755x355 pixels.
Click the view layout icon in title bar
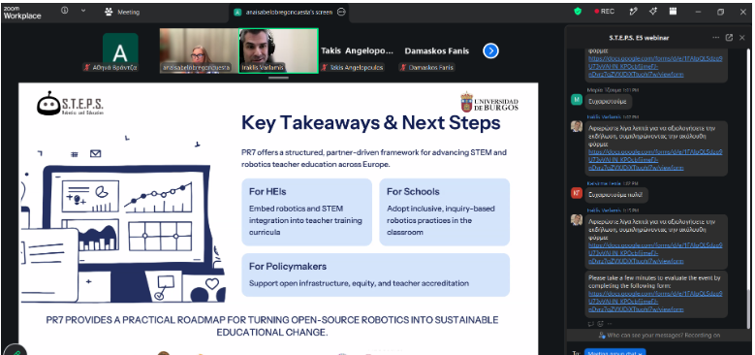[x=673, y=12]
